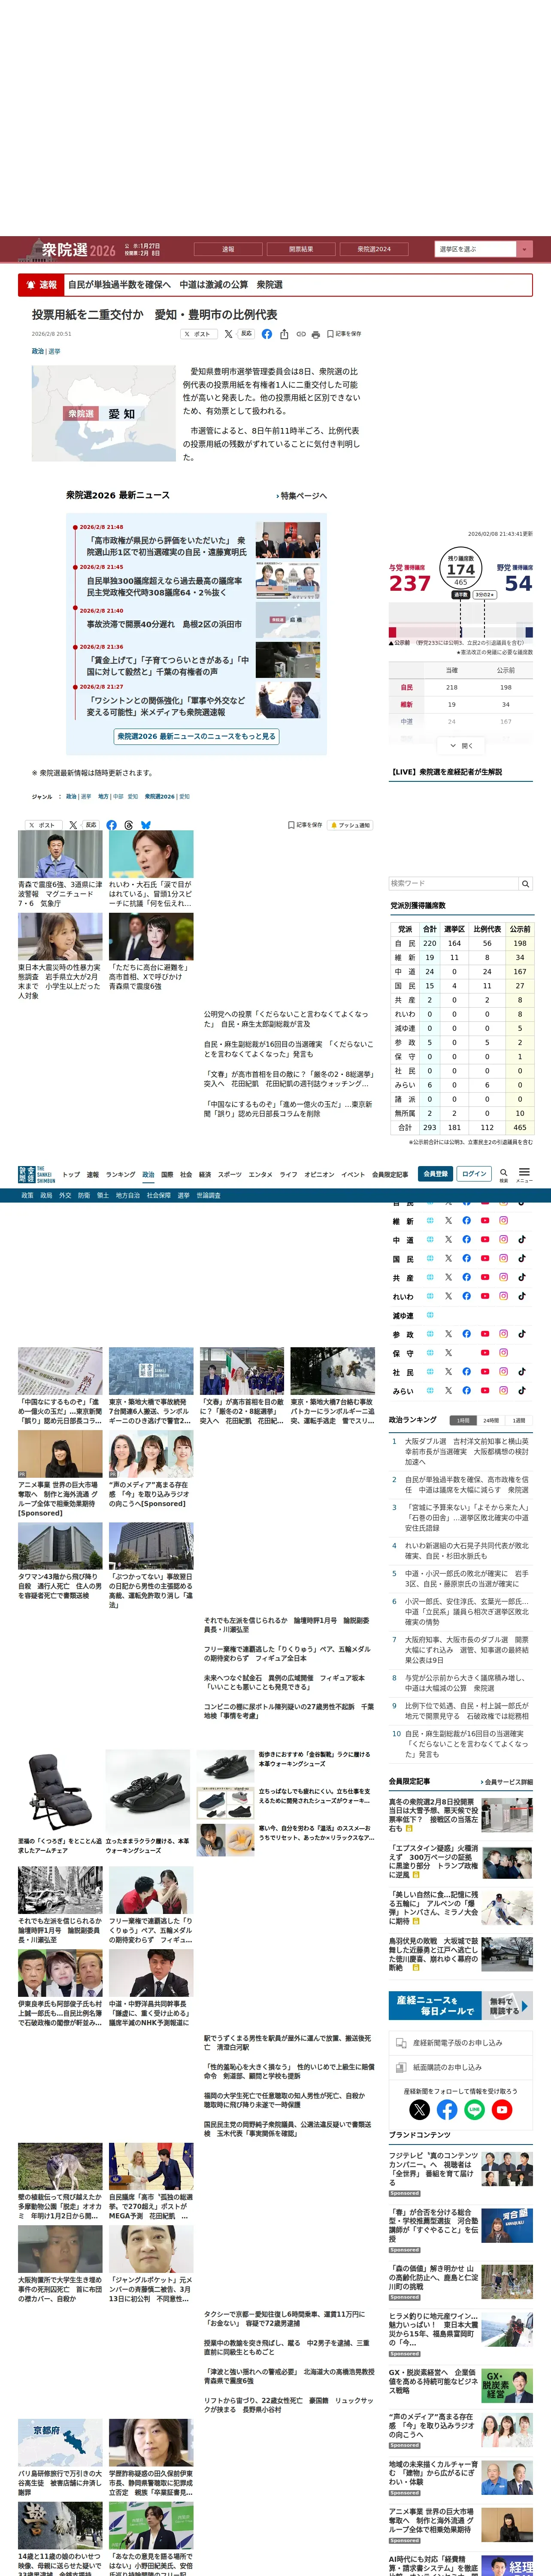Click the 会員登録 button
Image resolution: width=551 pixels, height=2576 pixels.
[x=435, y=1174]
